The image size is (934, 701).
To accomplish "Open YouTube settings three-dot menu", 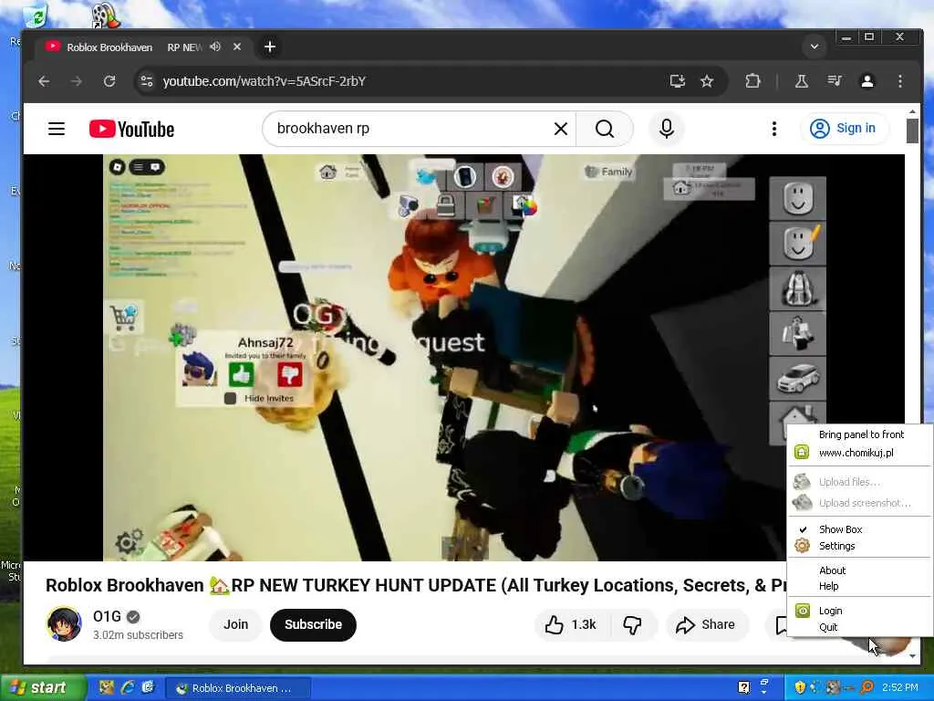I will coord(773,129).
